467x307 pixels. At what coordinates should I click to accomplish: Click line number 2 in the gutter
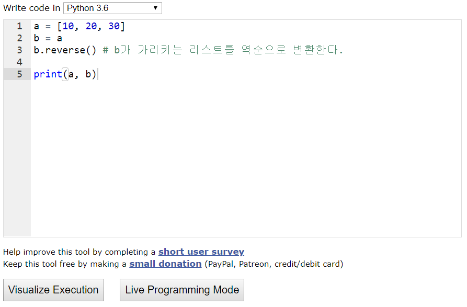(x=19, y=38)
